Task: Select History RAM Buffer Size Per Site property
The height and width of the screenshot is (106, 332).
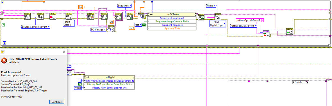Action: tap(109, 88)
